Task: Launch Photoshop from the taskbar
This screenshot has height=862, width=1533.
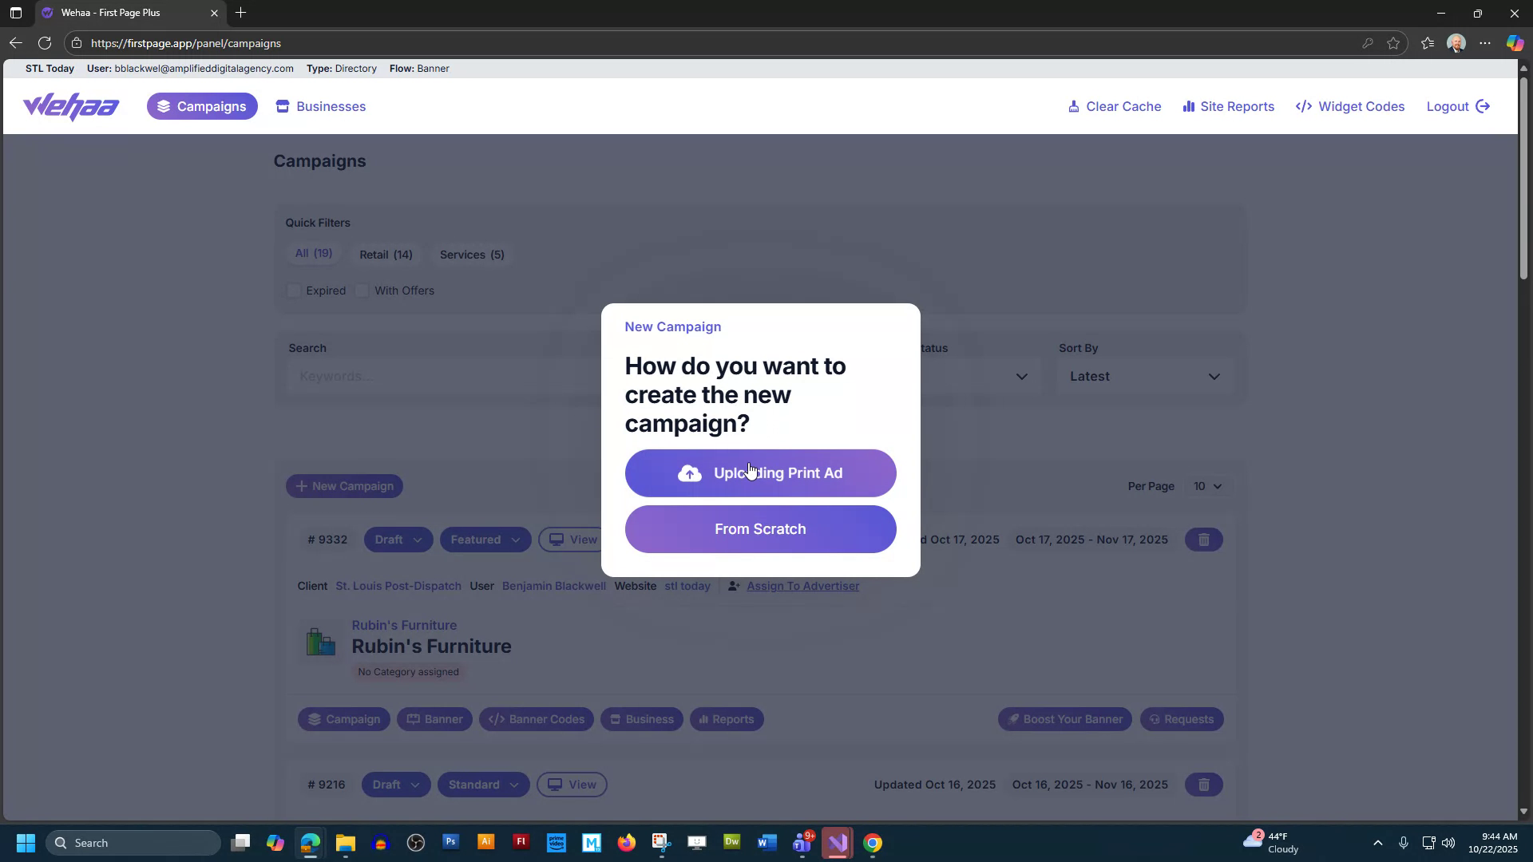Action: (x=450, y=842)
